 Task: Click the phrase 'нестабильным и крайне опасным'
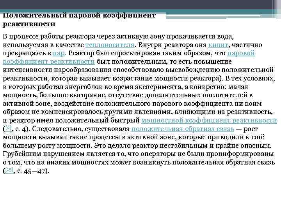click(215, 145)
